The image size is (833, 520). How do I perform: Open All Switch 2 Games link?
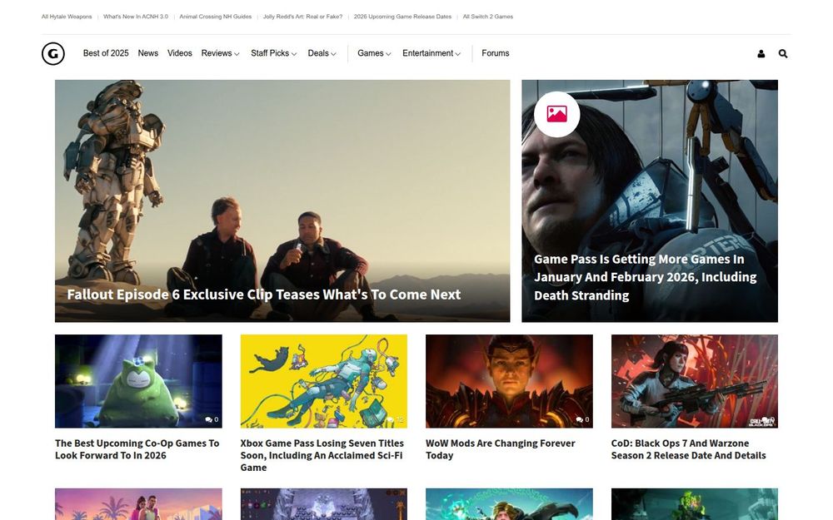tap(487, 17)
